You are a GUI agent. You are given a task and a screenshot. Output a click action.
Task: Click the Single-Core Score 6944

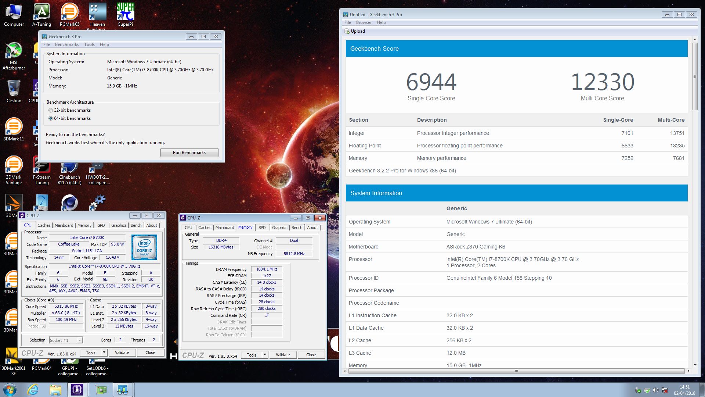tap(431, 82)
